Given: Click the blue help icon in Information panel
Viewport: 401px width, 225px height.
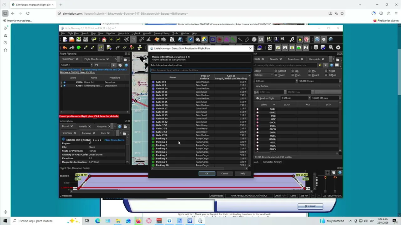Looking at the screenshot, I should pyautogui.click(x=119, y=127).
